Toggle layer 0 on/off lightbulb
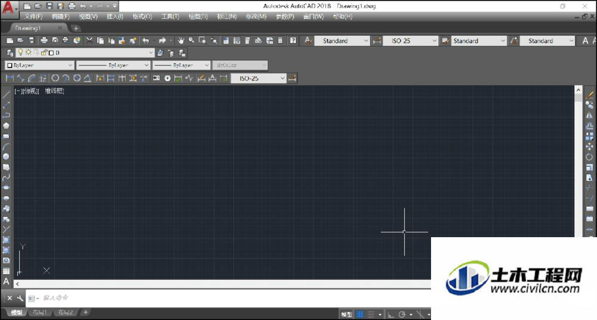597x320 pixels. tap(20, 52)
